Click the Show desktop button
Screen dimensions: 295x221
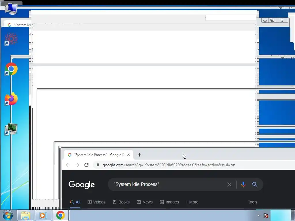tap(293, 215)
